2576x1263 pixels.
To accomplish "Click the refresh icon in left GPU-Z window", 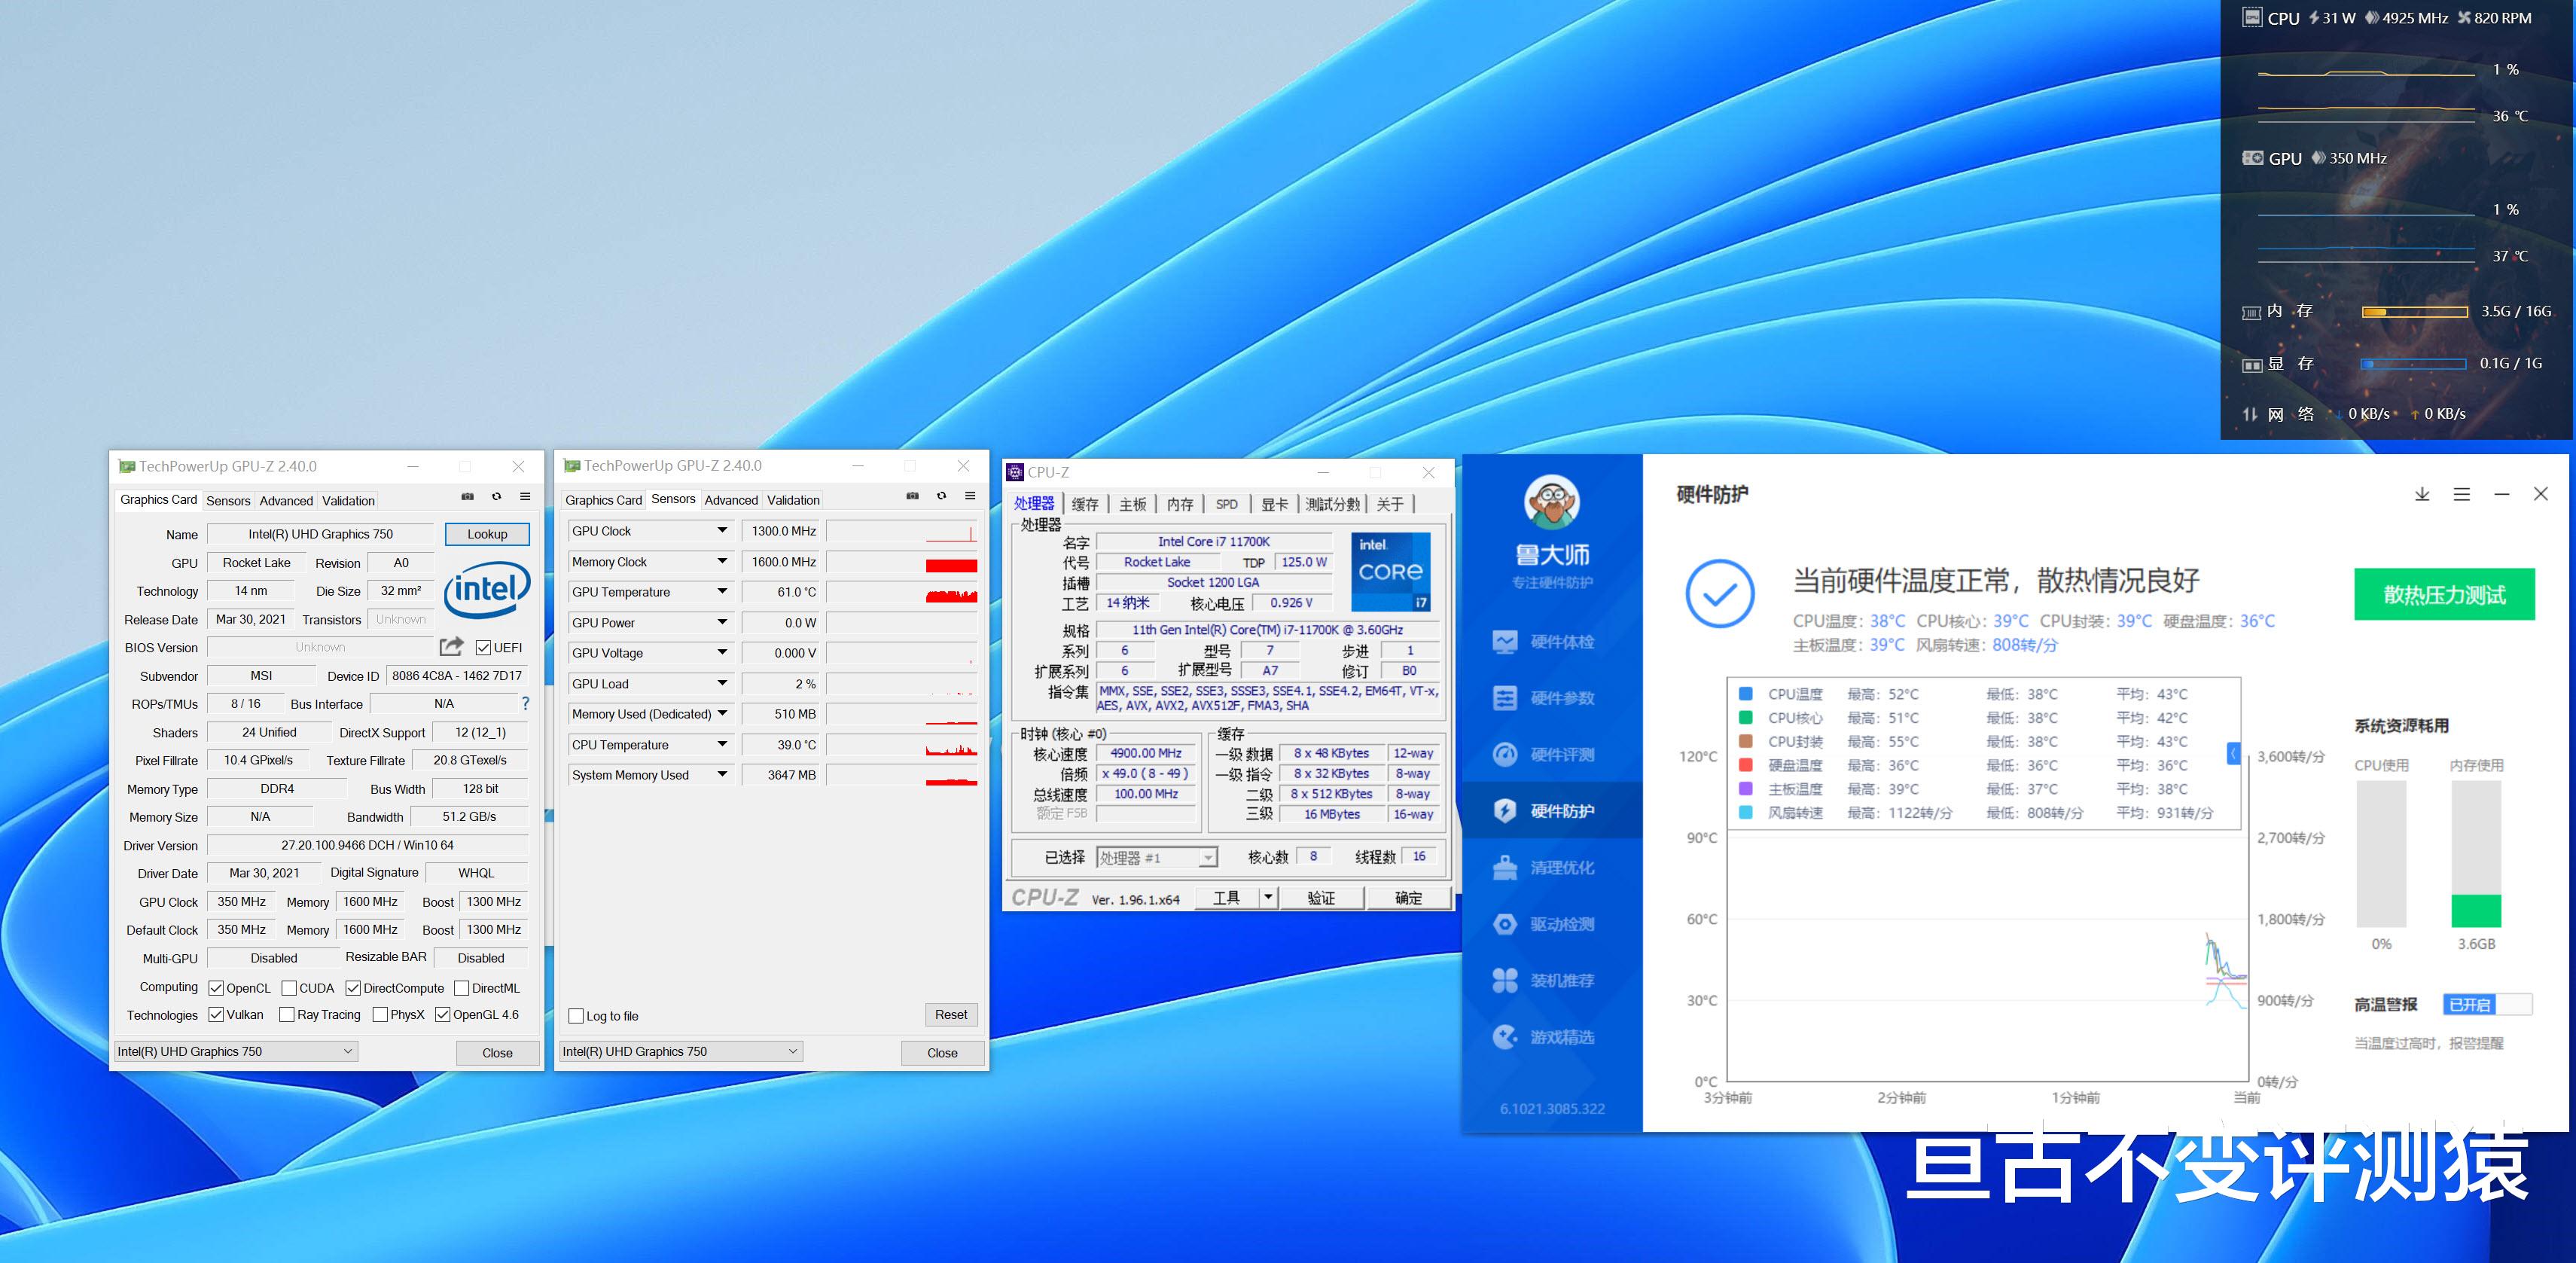I will [x=496, y=497].
